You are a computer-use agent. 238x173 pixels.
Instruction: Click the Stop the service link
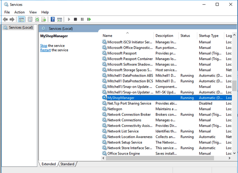[44, 45]
